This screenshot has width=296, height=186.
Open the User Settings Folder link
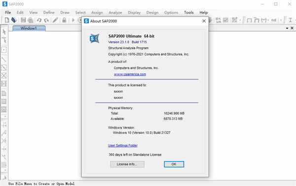click(x=123, y=145)
